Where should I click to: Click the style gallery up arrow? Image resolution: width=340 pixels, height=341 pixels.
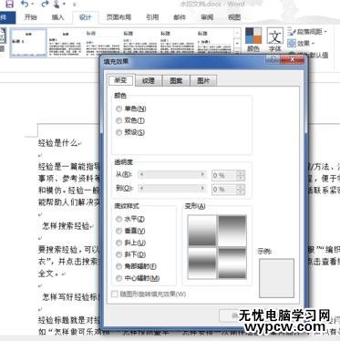237,32
